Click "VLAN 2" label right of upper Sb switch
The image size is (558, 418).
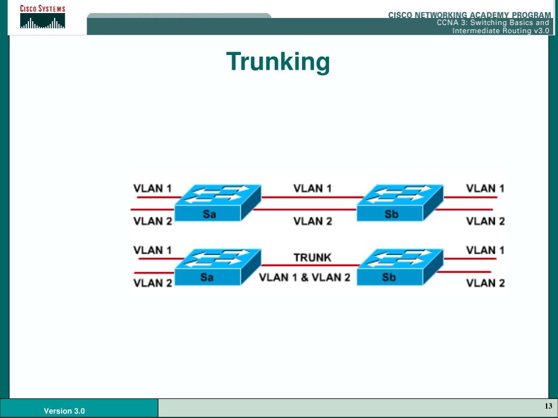point(486,221)
